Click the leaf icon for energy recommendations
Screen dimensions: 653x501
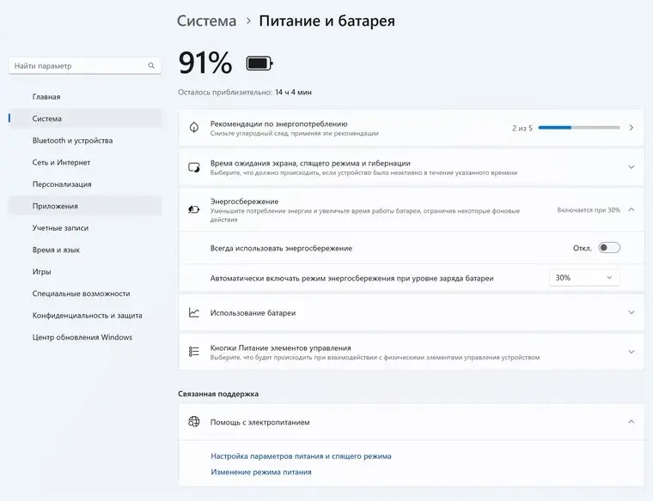[x=194, y=128]
